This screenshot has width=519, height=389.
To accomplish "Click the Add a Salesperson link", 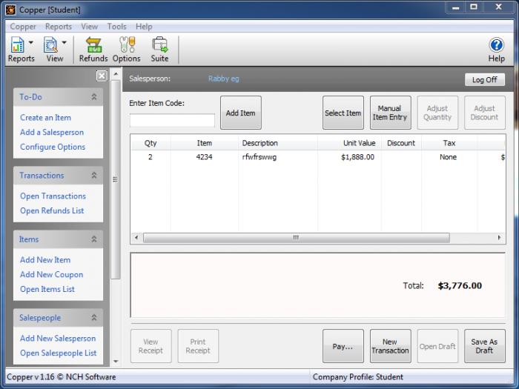I will tap(52, 132).
